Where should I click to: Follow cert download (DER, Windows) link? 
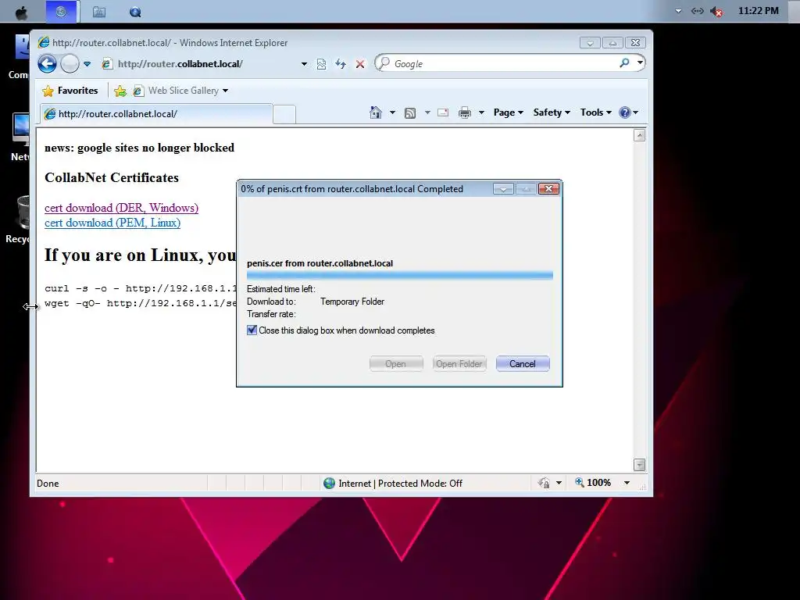[x=121, y=208]
